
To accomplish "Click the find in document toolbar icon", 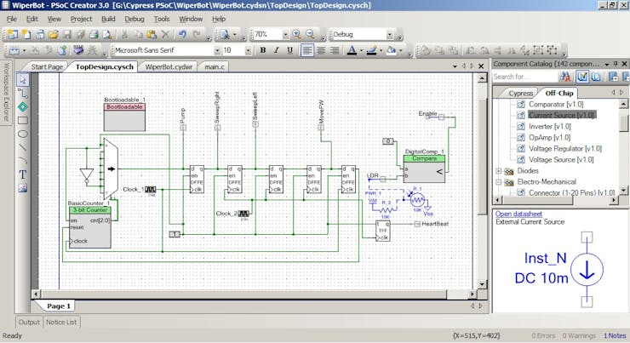I will click(225, 35).
